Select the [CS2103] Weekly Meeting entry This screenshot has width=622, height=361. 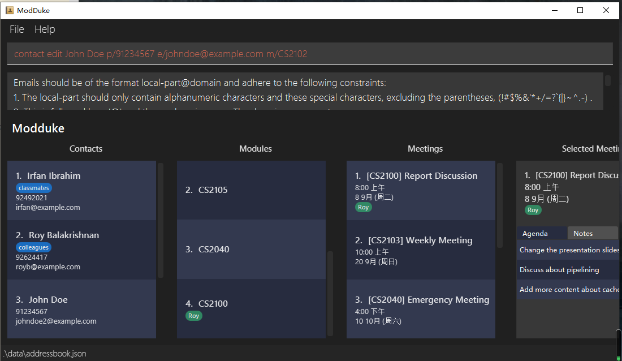click(421, 250)
